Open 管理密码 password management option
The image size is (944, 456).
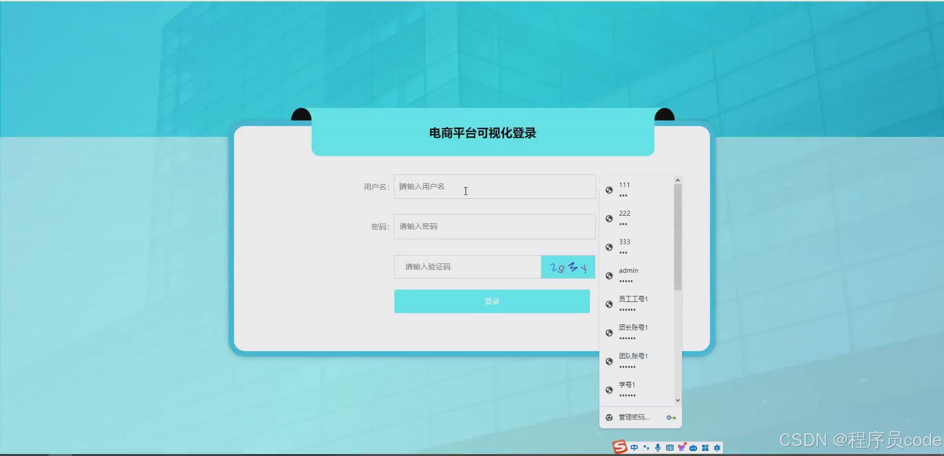pyautogui.click(x=633, y=417)
